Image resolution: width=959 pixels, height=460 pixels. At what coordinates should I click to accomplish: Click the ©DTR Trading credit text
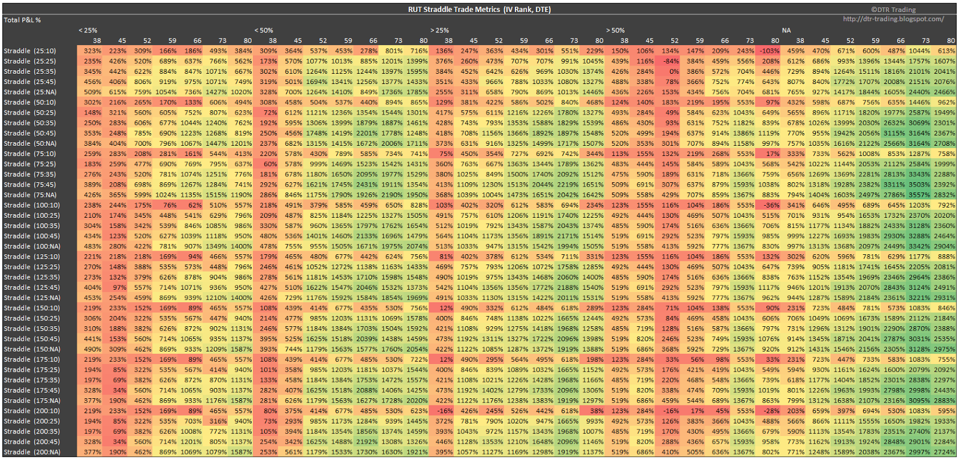click(x=893, y=10)
